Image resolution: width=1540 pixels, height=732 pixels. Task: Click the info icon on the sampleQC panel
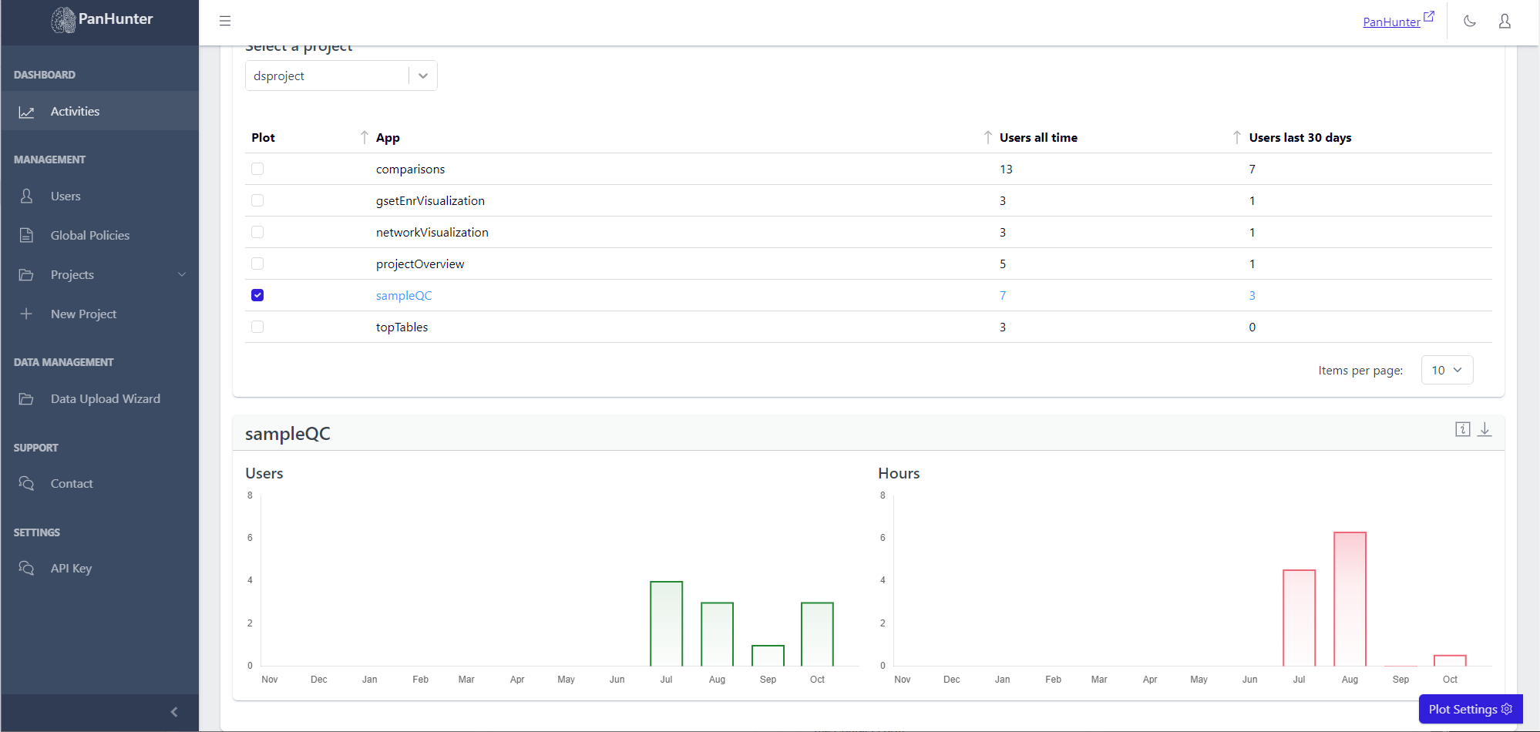point(1462,429)
